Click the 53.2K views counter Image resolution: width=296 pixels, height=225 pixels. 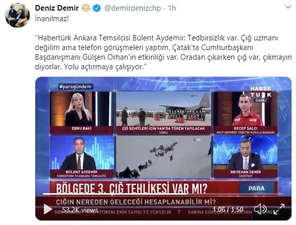(x=80, y=210)
